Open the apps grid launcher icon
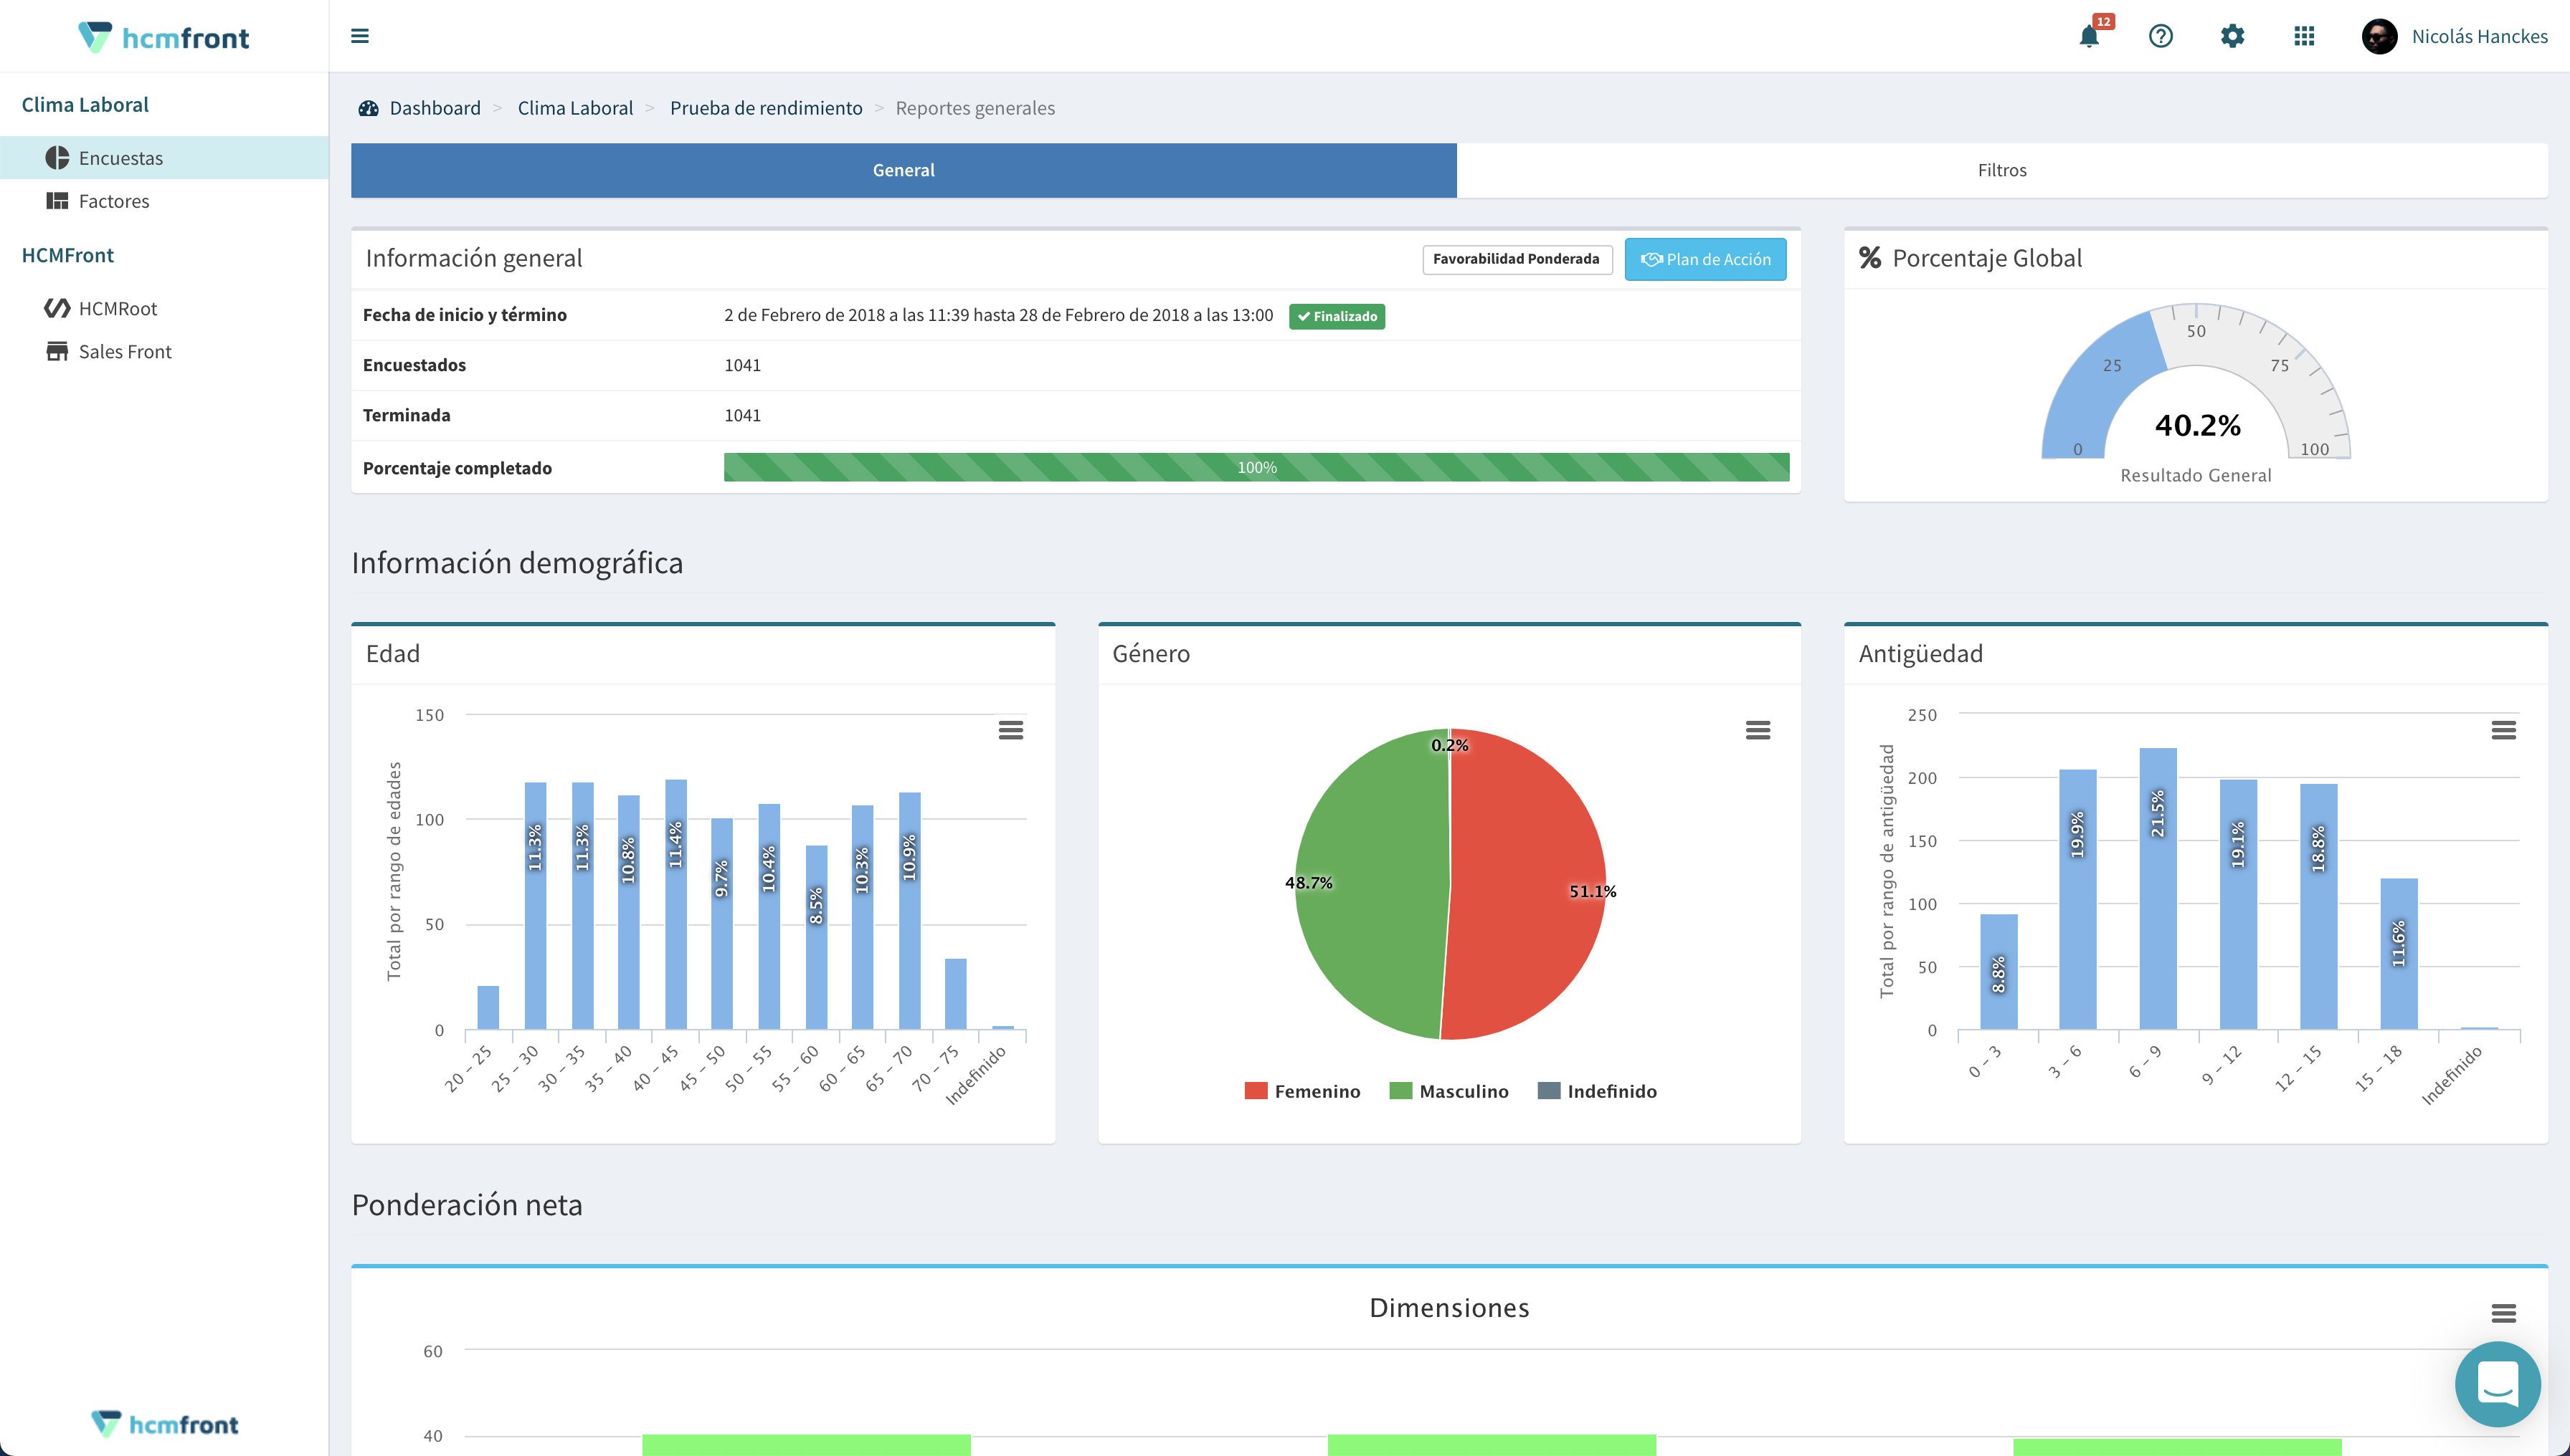2570x1456 pixels. 2304,37
